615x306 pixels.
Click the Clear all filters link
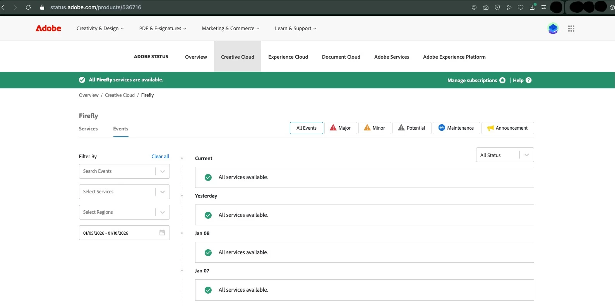tap(160, 156)
